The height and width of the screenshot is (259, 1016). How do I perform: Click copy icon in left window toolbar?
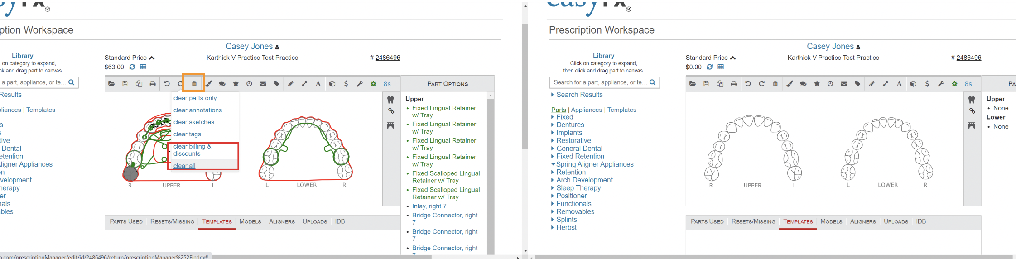(x=139, y=84)
